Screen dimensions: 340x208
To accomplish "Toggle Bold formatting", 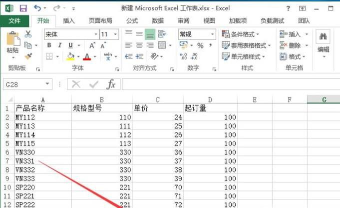I will click(49, 45).
